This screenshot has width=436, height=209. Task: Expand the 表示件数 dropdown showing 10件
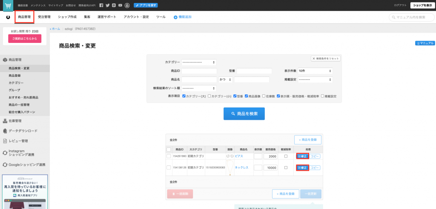[315, 71]
